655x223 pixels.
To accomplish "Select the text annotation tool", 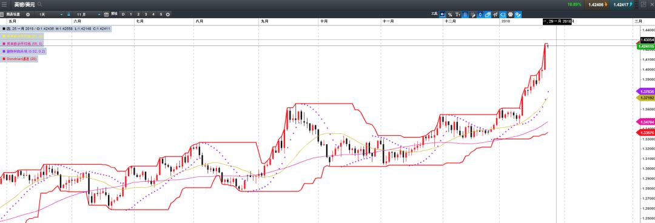I will 458,15.
